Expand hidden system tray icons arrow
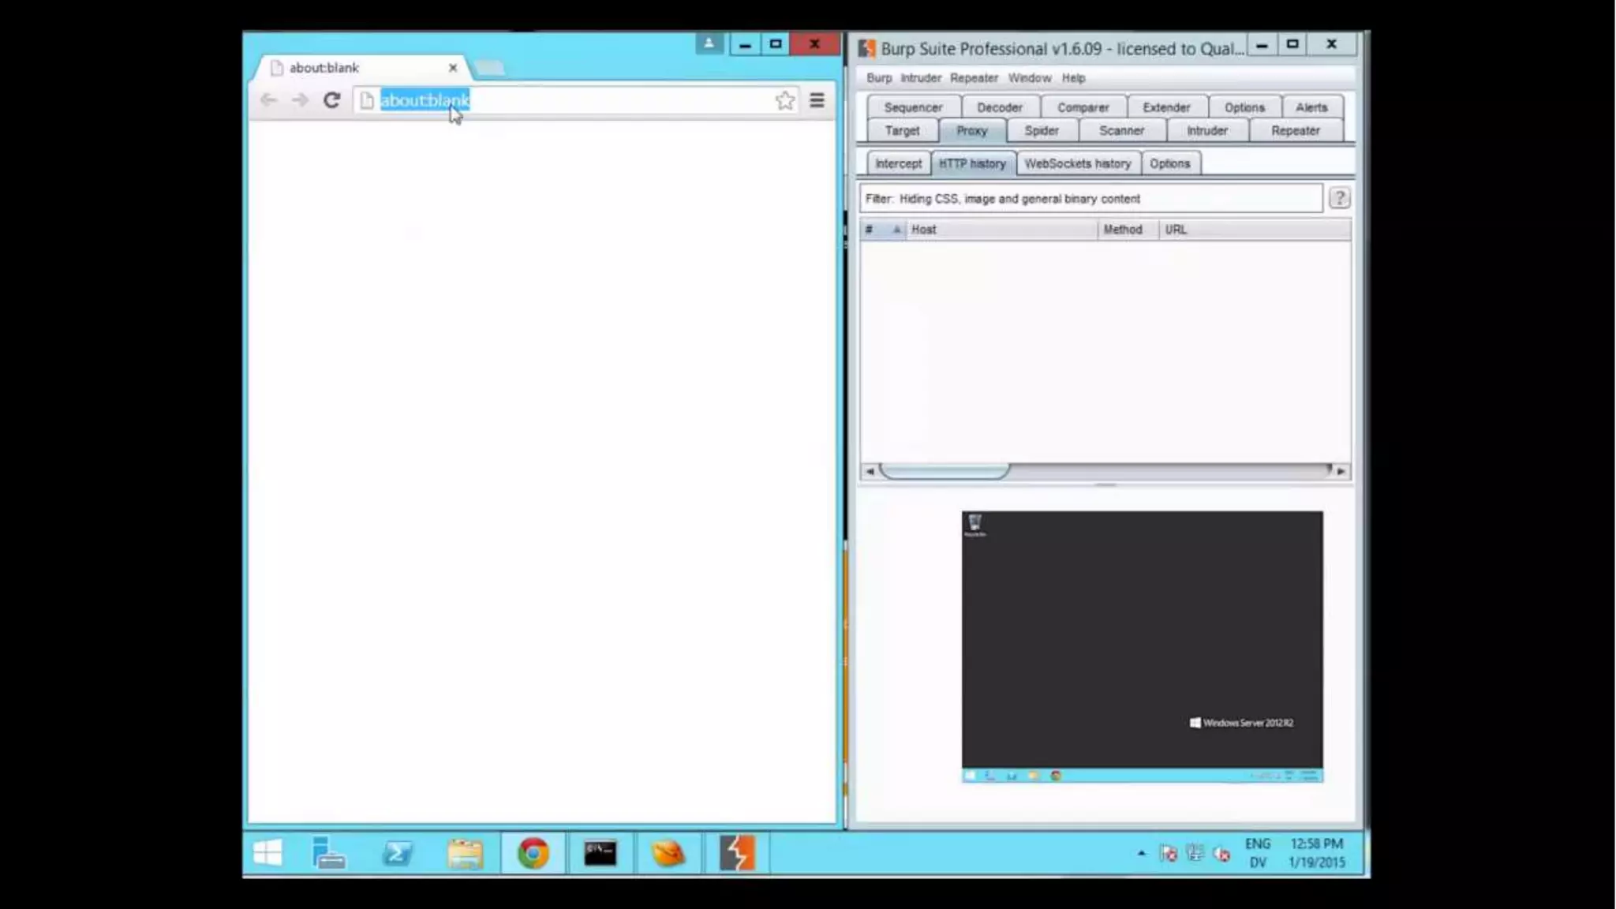The width and height of the screenshot is (1616, 909). click(x=1141, y=853)
